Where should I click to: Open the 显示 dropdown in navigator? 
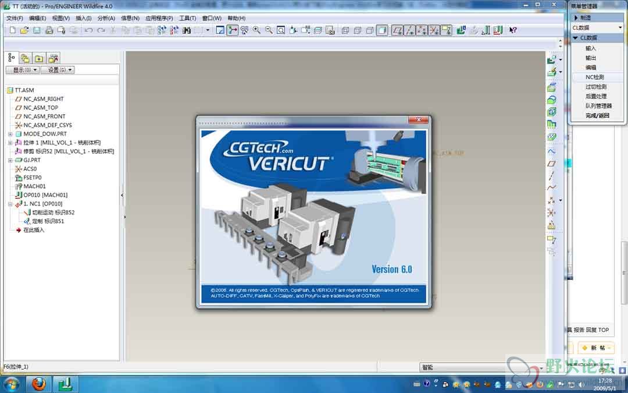coord(23,70)
